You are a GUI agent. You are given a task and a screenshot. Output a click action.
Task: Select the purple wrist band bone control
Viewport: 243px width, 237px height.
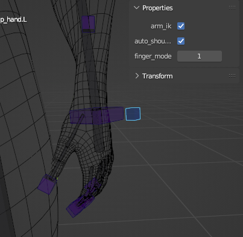pos(96,115)
